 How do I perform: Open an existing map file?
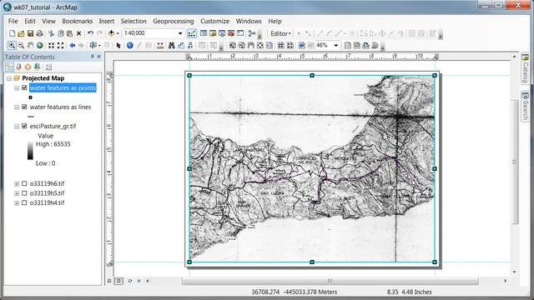point(21,33)
